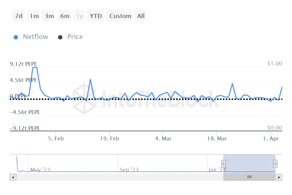Image resolution: width=292 pixels, height=195 pixels.
Task: Choose the 3m range button
Action: tap(49, 16)
